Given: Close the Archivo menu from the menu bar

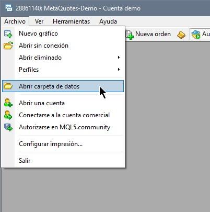Looking at the screenshot, I should 15,21.
